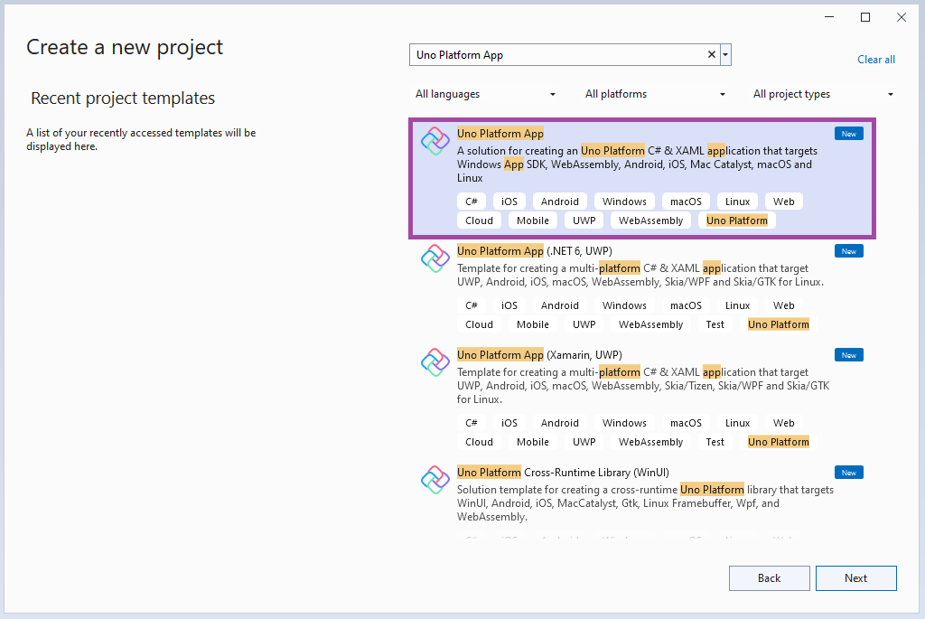The width and height of the screenshot is (925, 619).
Task: Click the WebAssembly tag on the first template
Action: [650, 220]
